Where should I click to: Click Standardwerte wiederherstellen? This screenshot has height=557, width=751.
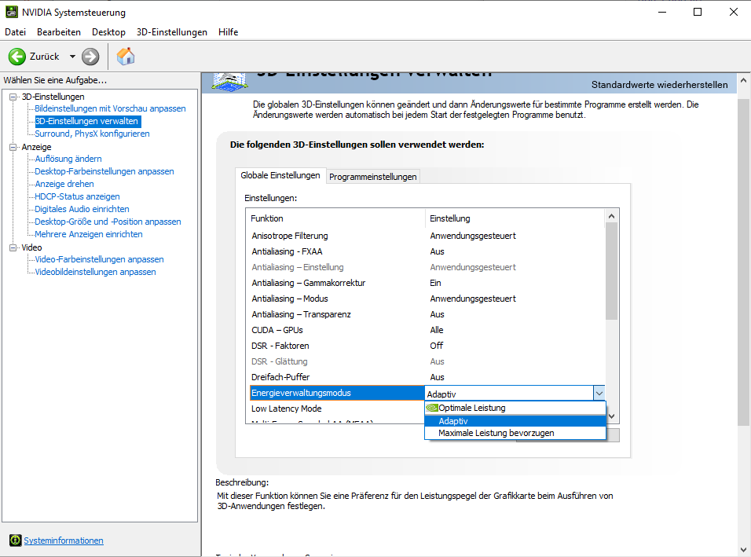click(660, 85)
